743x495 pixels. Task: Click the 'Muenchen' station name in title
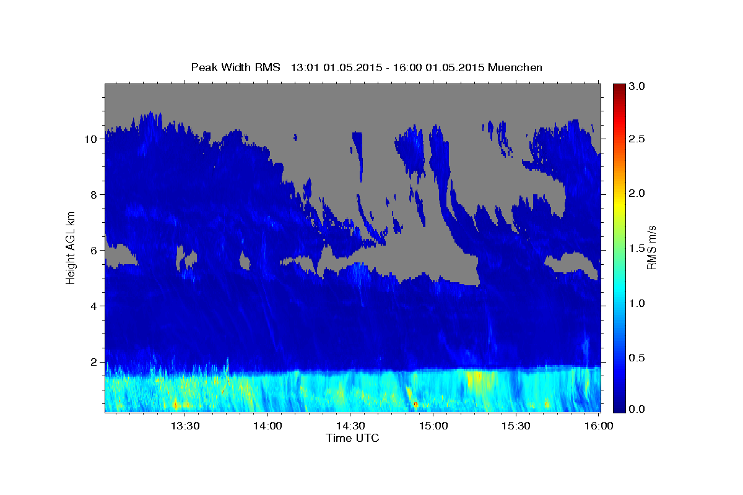tap(515, 67)
